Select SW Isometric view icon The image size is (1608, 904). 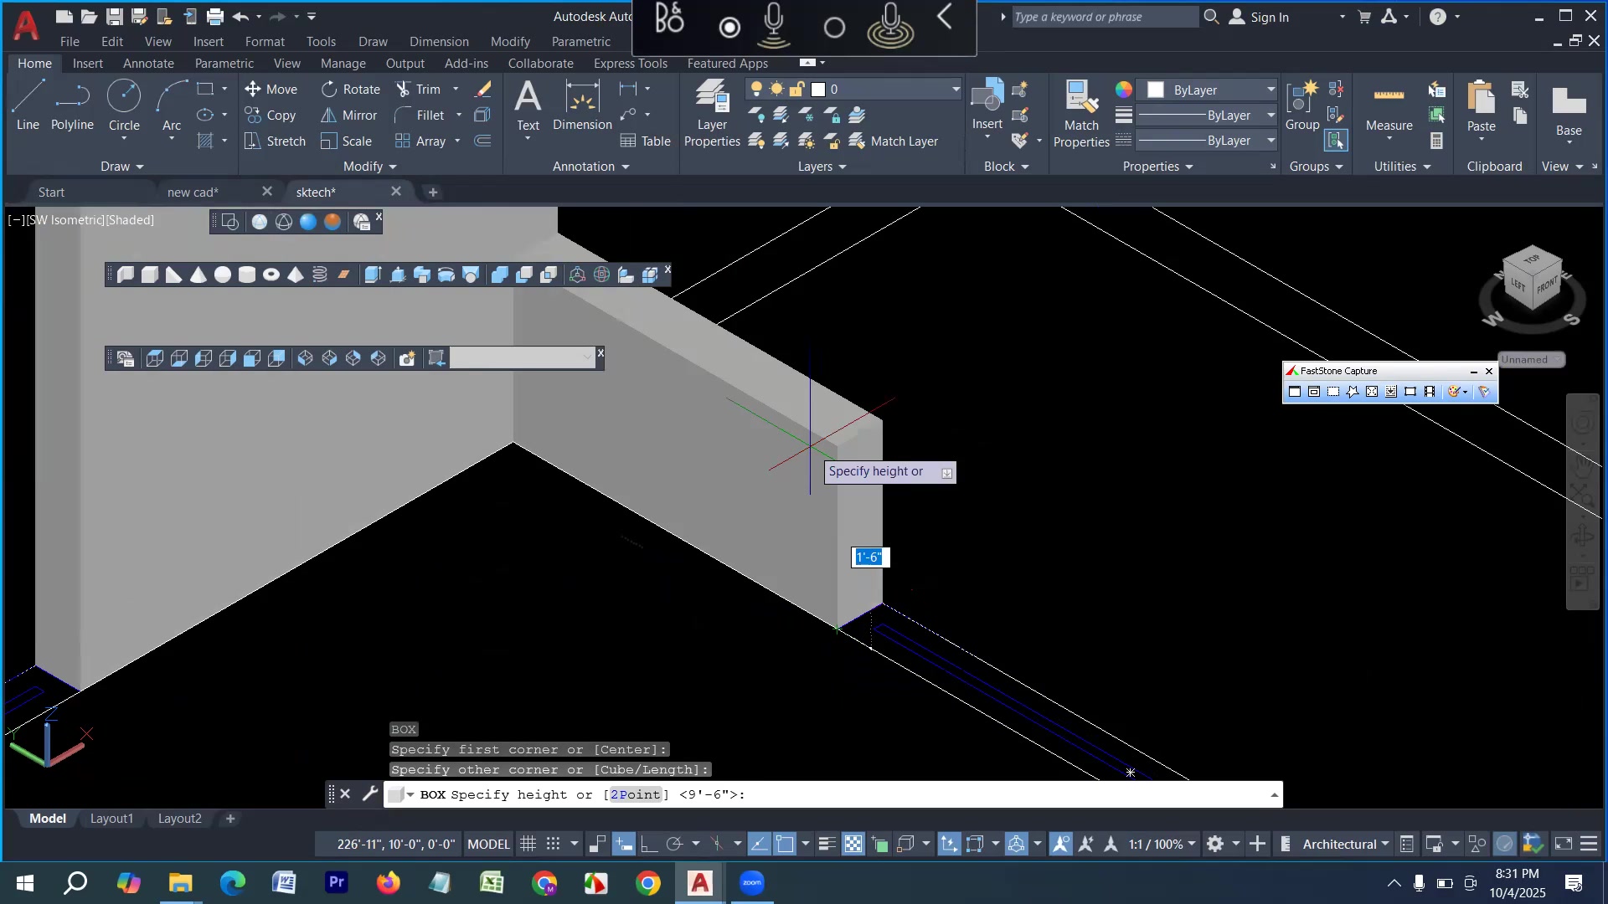pyautogui.click(x=306, y=359)
